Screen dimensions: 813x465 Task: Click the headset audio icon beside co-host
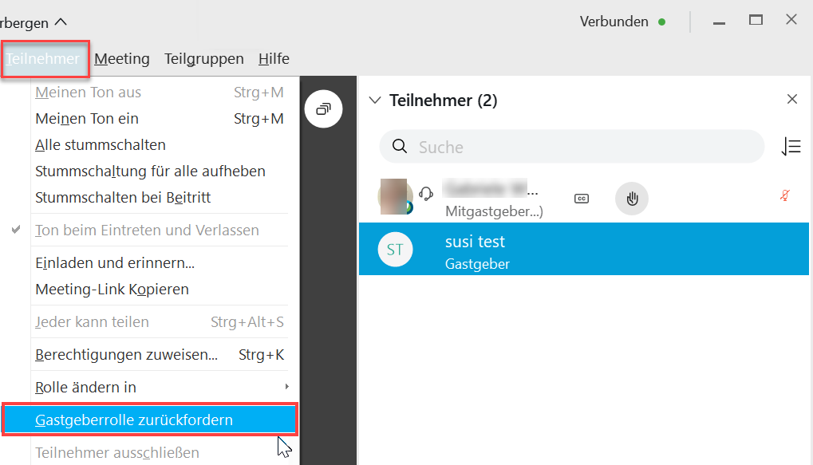[x=426, y=194]
